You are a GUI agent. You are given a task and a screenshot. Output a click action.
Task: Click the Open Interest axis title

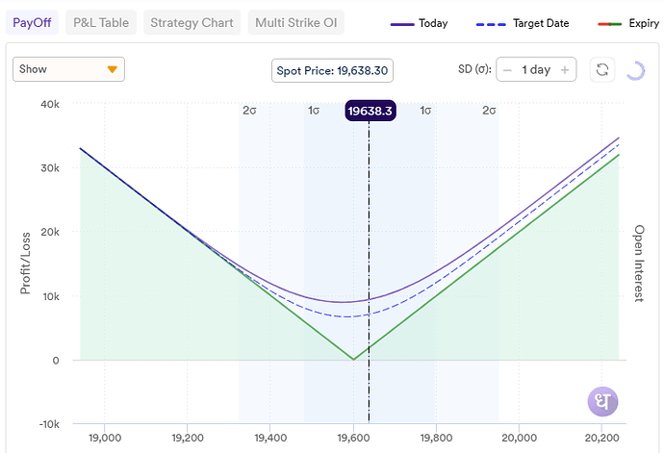pos(639,264)
